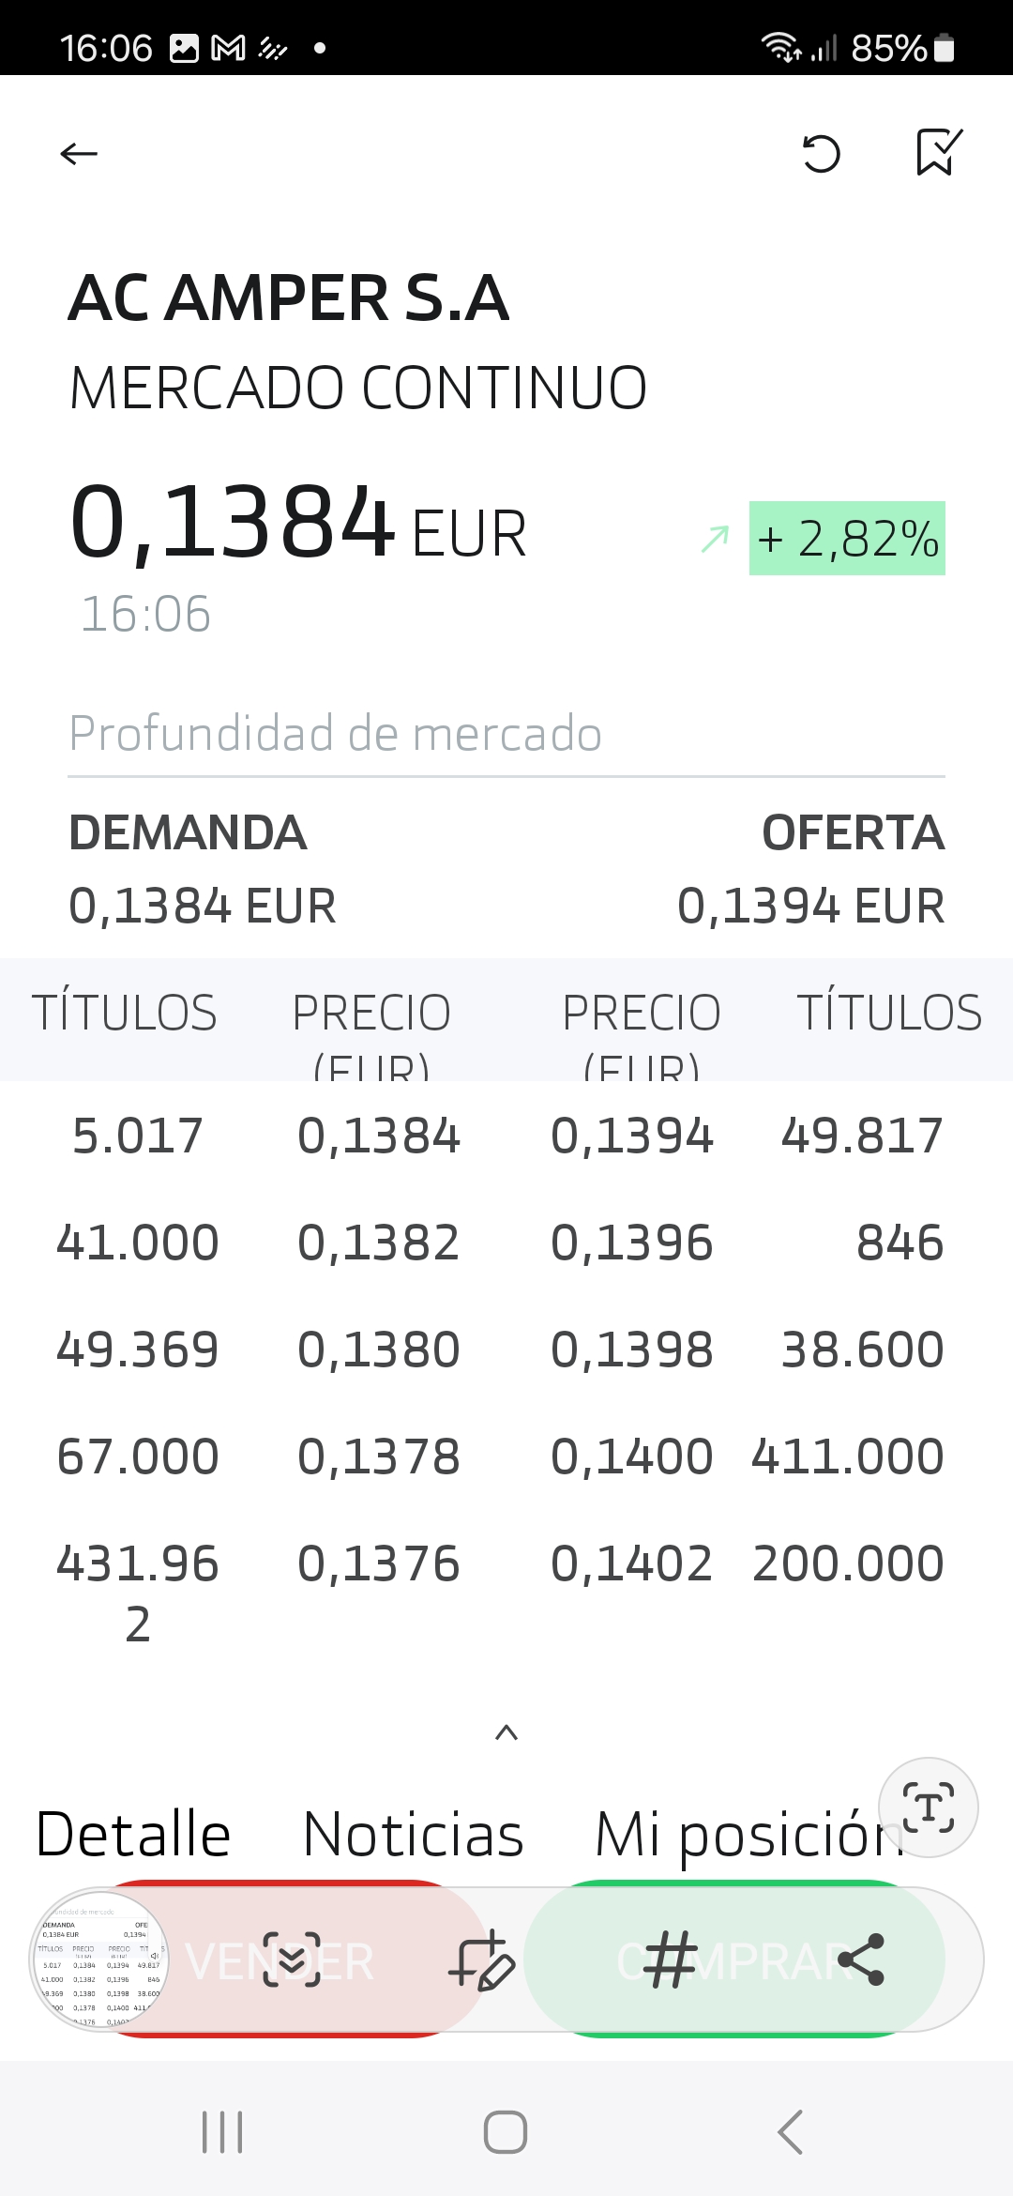This screenshot has width=1013, height=2196.
Task: Collapse market depth with the chevron up
Action: [506, 1732]
